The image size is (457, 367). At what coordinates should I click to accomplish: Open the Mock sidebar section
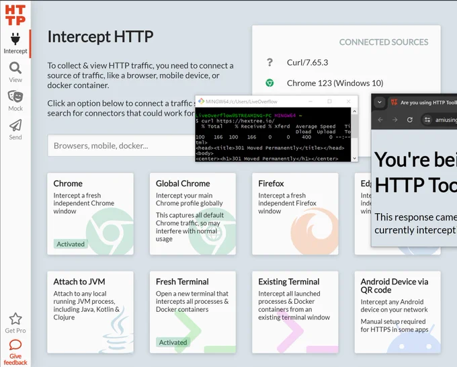click(15, 101)
